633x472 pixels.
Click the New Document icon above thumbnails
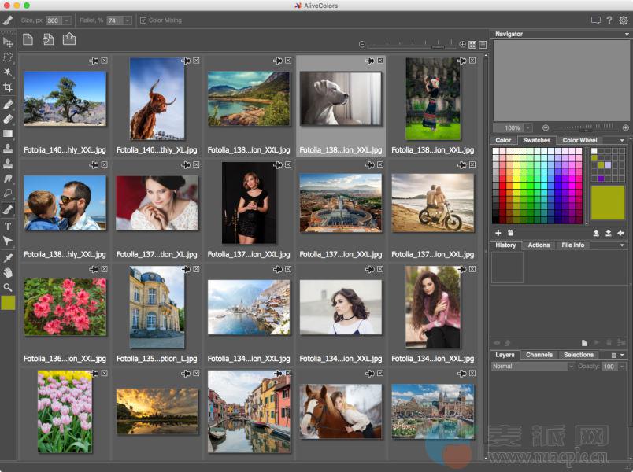pos(28,40)
